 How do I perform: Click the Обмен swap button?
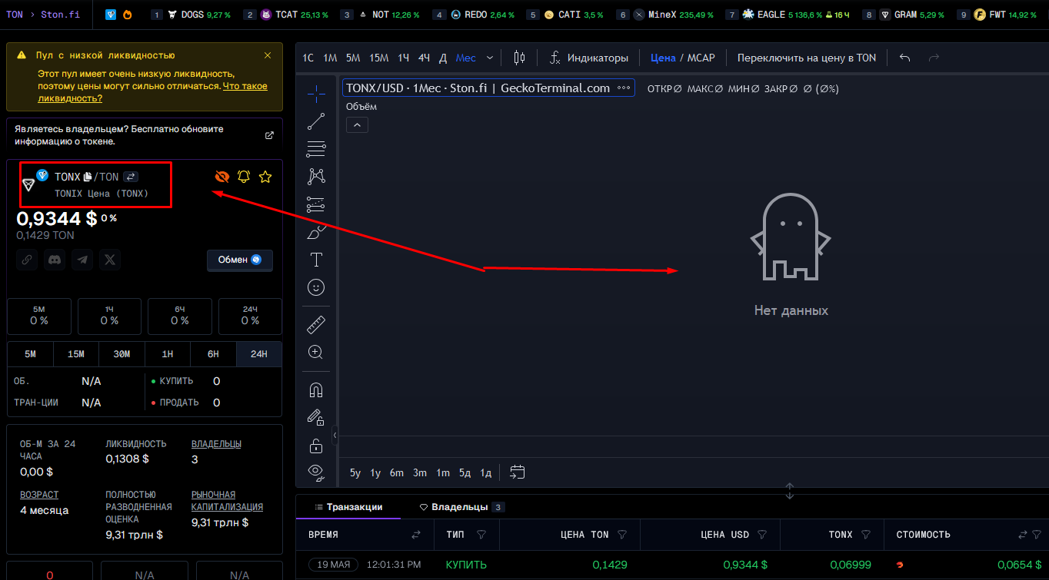(x=240, y=260)
